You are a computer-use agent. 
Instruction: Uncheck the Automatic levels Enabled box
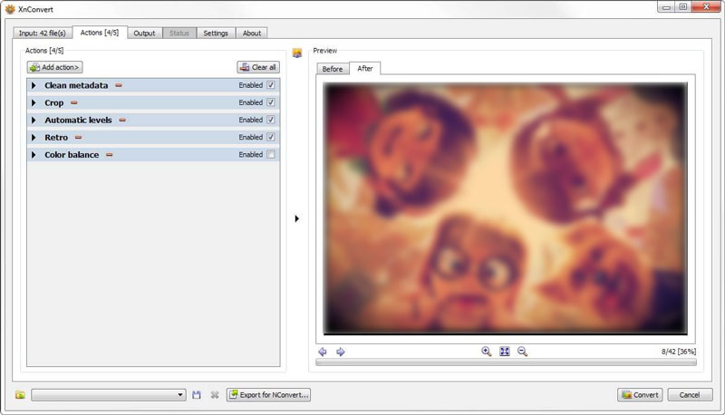pos(270,121)
